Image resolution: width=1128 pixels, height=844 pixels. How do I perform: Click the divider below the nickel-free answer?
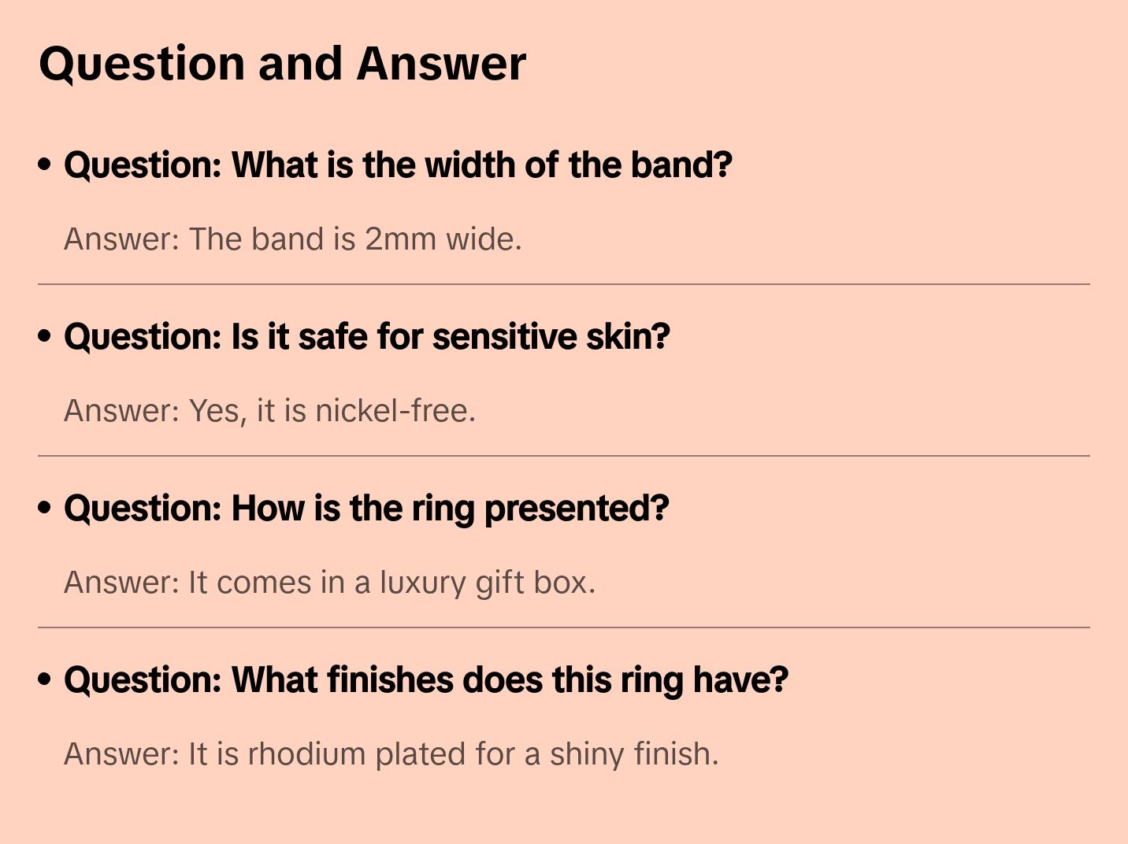(564, 456)
